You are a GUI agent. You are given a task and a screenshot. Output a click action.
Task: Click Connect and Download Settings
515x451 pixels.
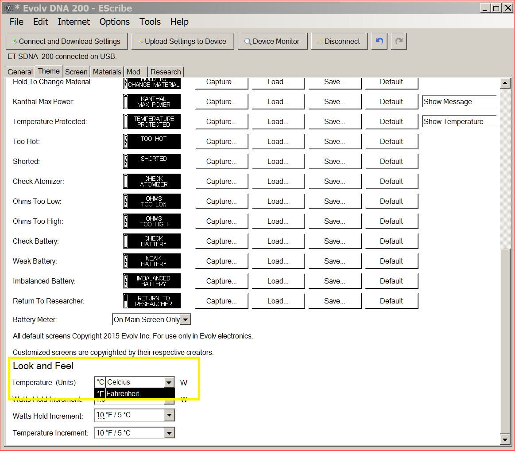pos(66,41)
